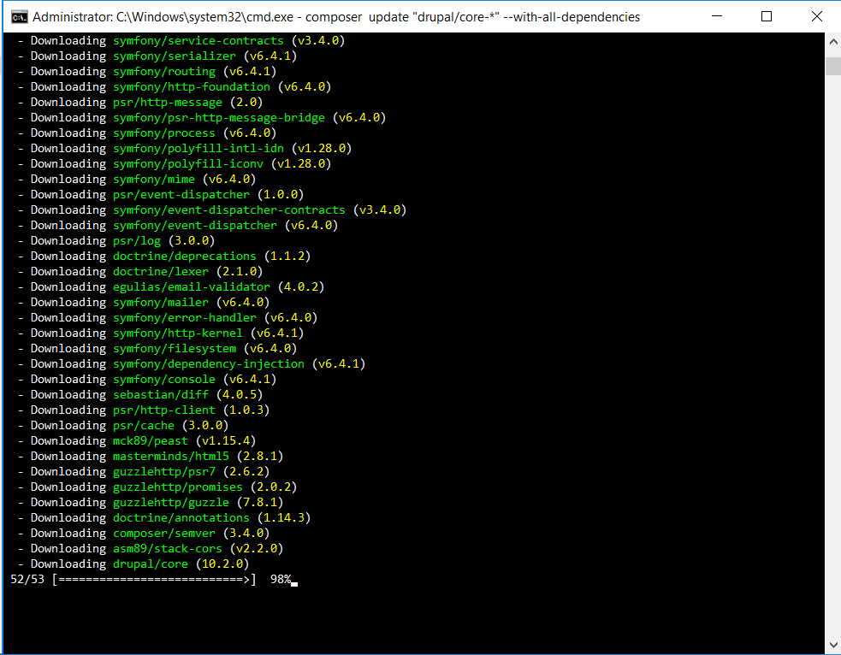841x655 pixels.
Task: Click symfony/psr-http-message-bridge package name
Action: pyautogui.click(x=219, y=118)
